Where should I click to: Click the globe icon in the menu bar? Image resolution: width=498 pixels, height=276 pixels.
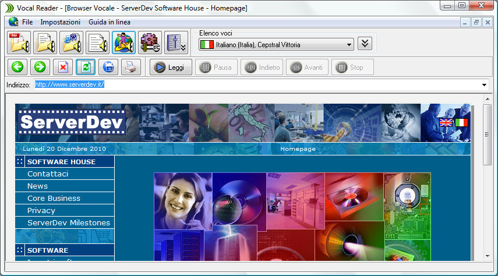13,22
